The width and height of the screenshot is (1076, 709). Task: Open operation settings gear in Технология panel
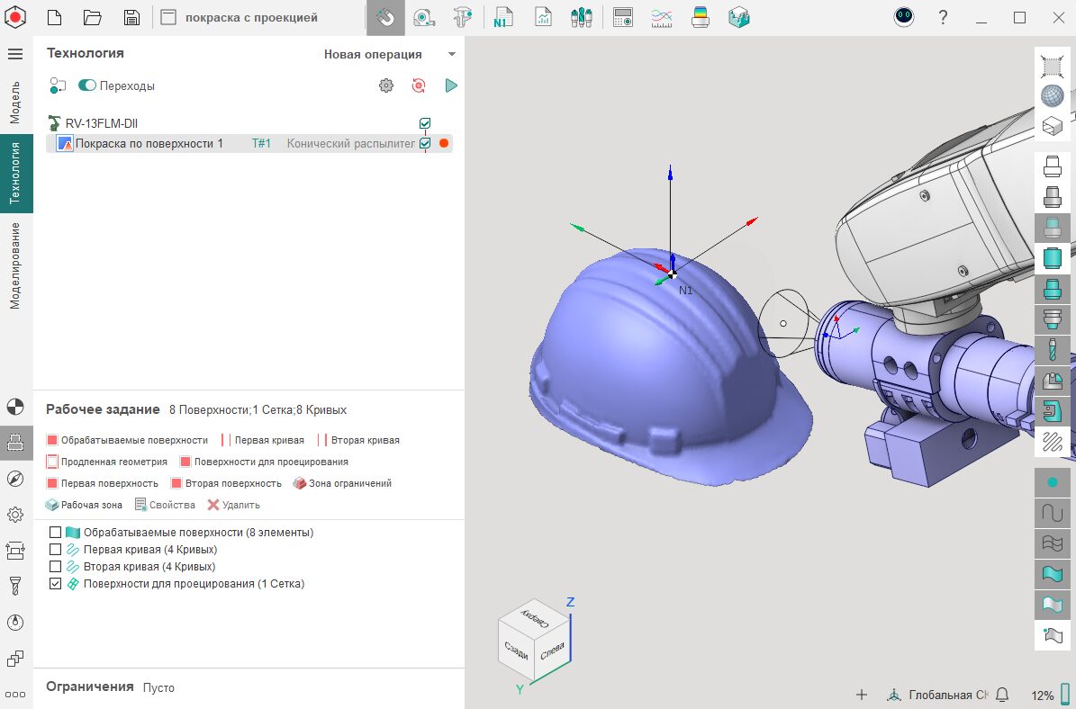[386, 85]
